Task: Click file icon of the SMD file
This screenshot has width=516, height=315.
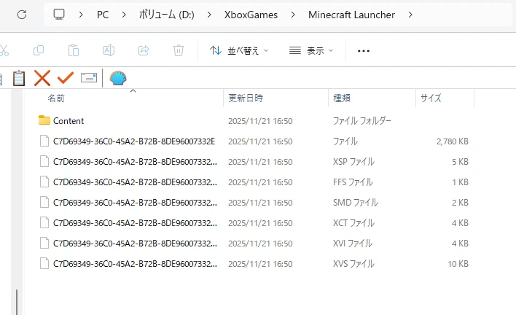Action: coord(44,202)
